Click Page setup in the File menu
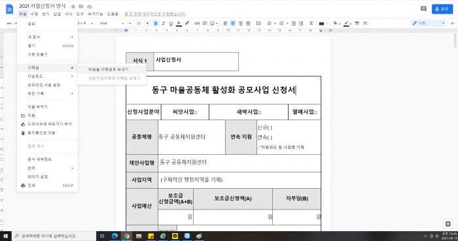The image size is (458, 241). (47, 177)
